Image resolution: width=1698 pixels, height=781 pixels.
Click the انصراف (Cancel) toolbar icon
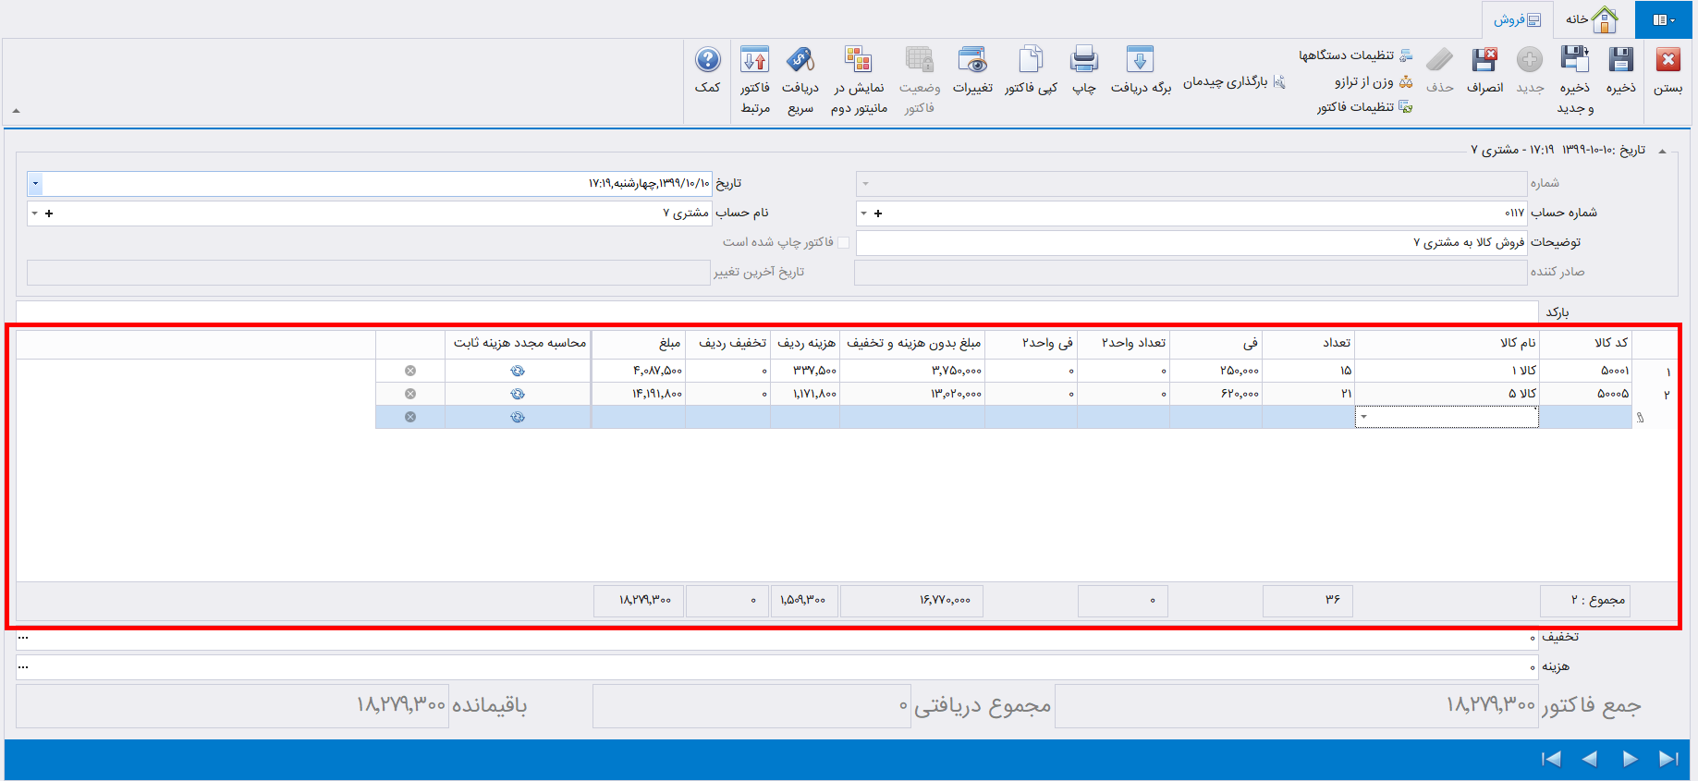coord(1484,61)
